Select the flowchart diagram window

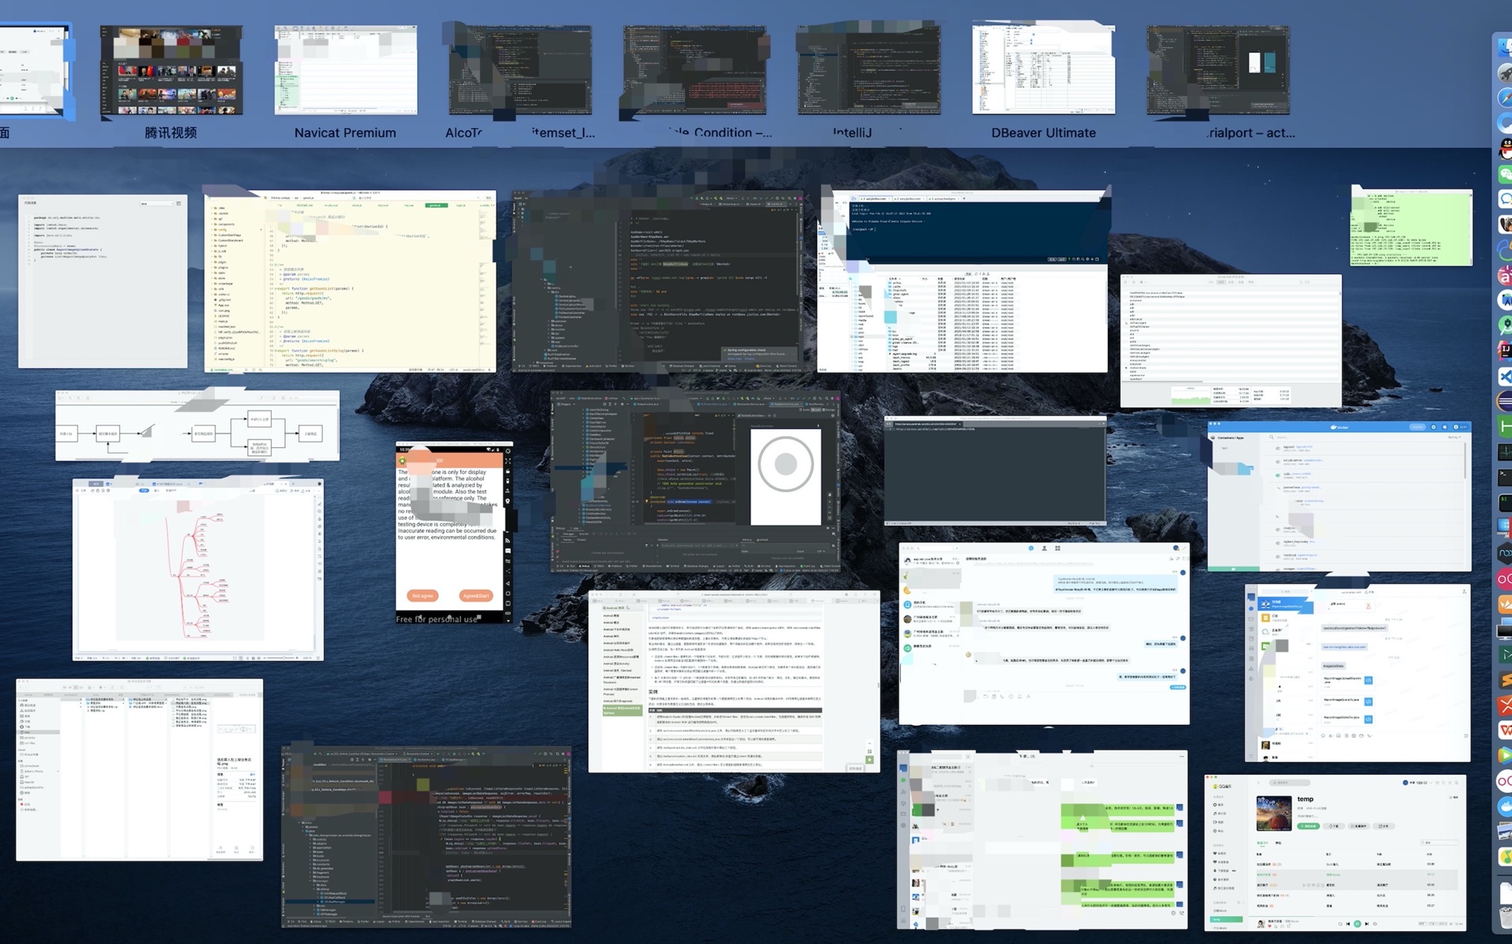(197, 427)
